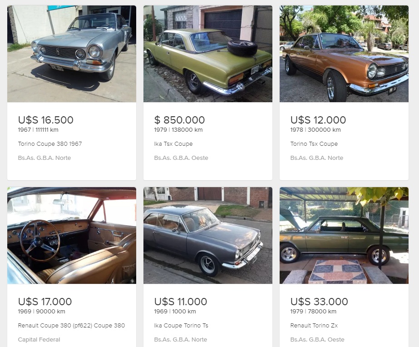Open "Renault Coupe 380 (pf622) Coupe 380" title
Screen dimensions: 419x347
[x=71, y=326]
